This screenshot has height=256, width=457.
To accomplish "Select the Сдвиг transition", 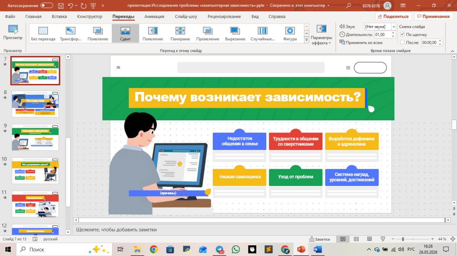I will pyautogui.click(x=125, y=34).
